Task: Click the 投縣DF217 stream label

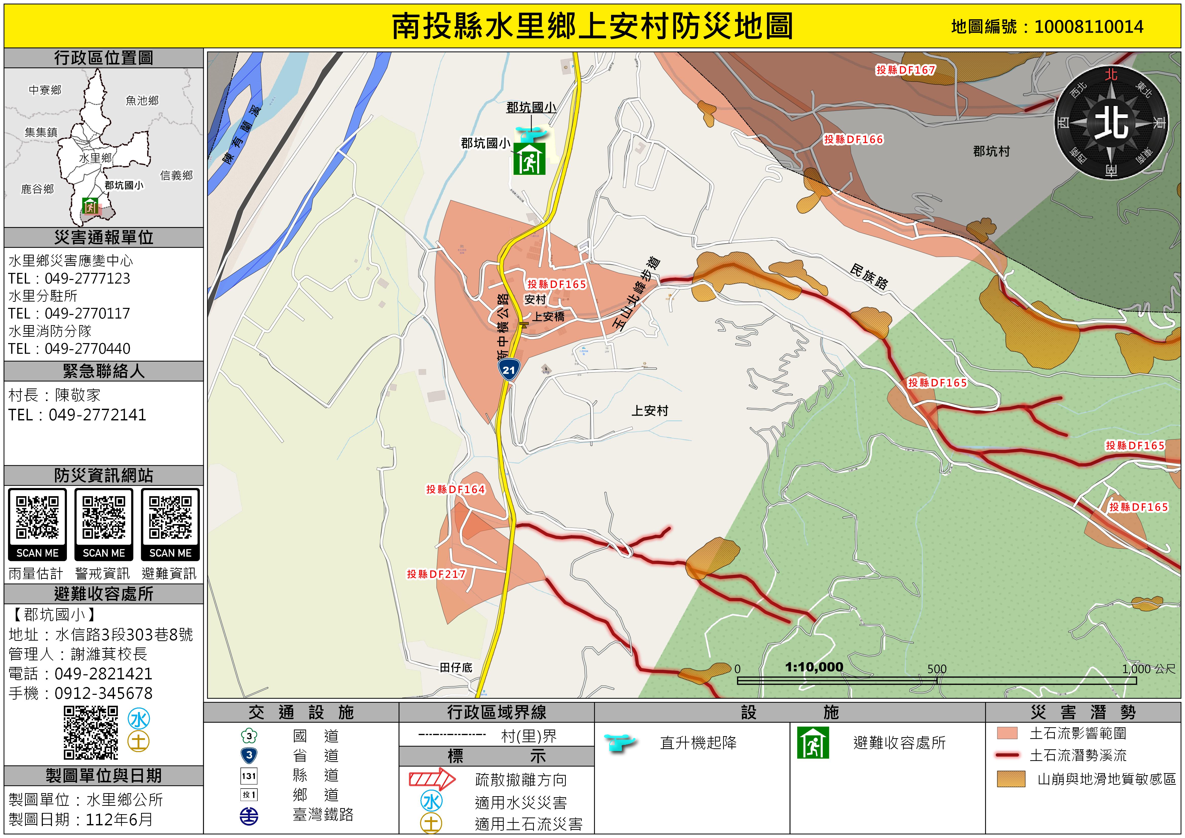Action: point(436,574)
